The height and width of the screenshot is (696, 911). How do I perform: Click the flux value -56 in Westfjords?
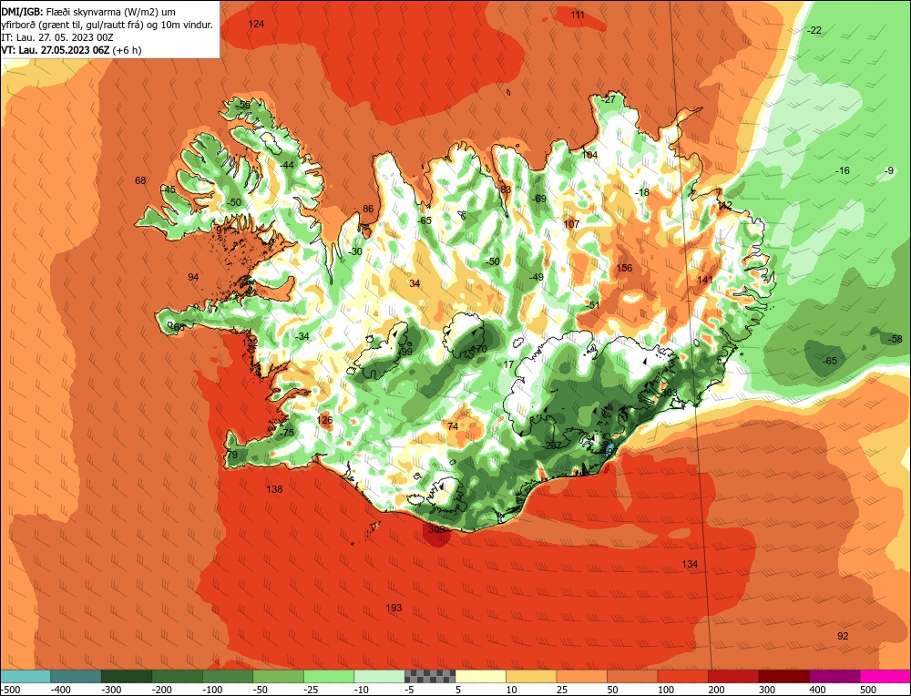click(243, 105)
